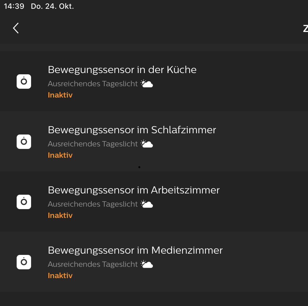The height and width of the screenshot is (306, 308).
Task: Tap the Schlafzimmer motion sensor icon
Action: pos(24,142)
